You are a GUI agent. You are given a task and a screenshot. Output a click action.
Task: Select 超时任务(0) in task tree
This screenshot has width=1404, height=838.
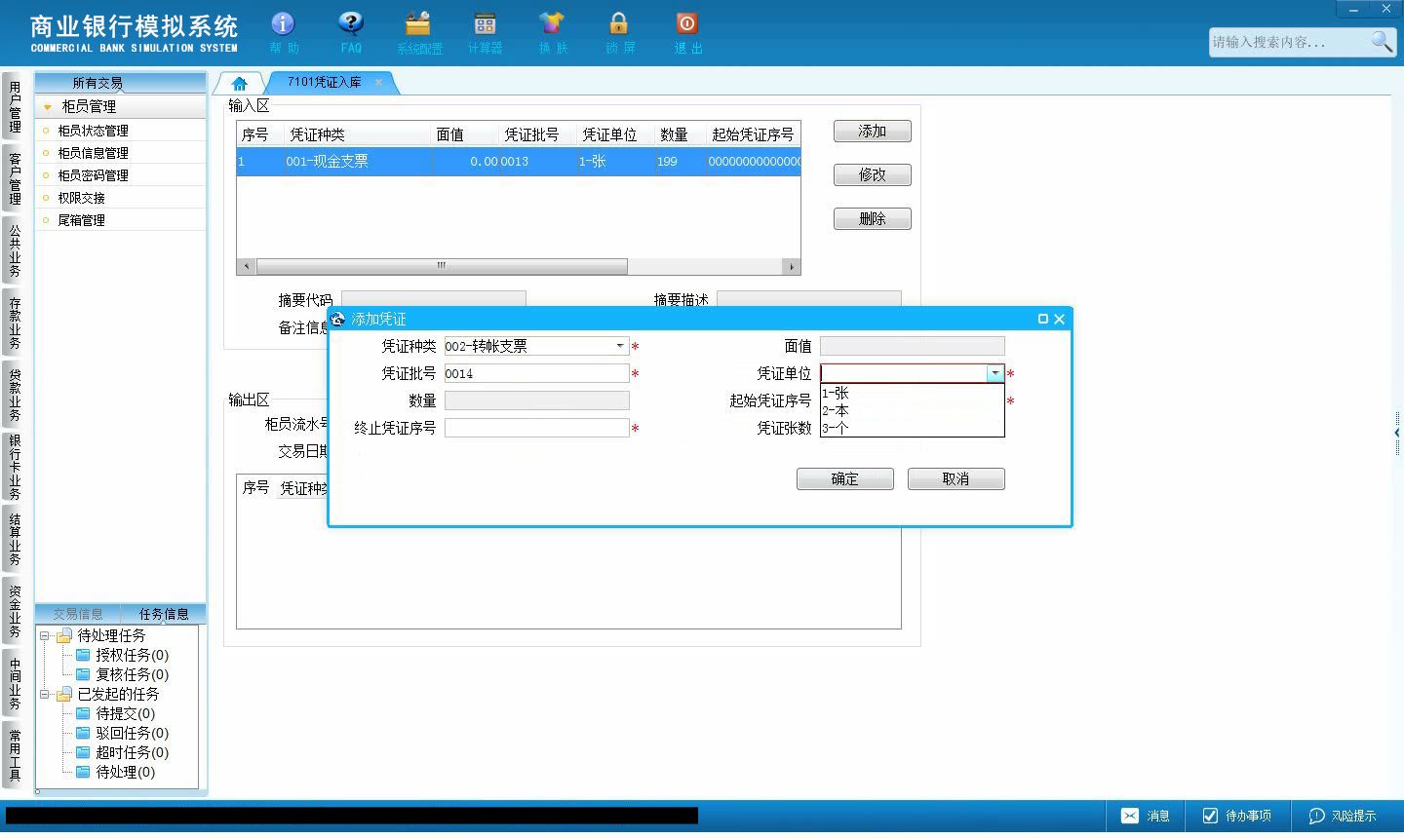tap(132, 752)
